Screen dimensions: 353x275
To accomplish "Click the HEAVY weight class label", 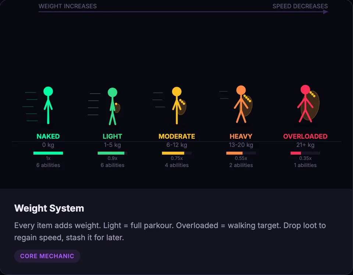I will (x=241, y=136).
